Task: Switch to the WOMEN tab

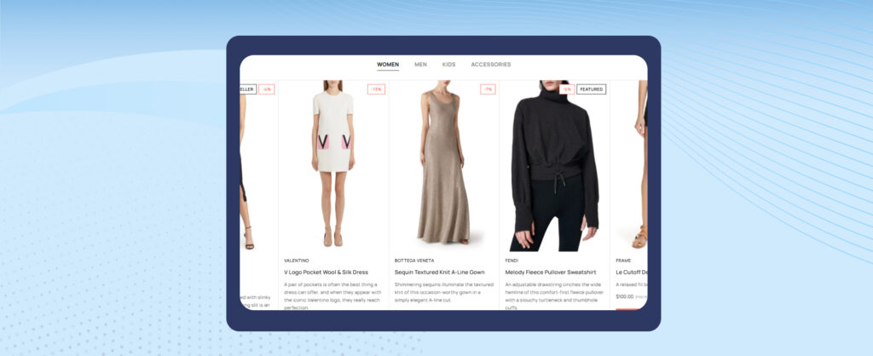Action: point(388,65)
